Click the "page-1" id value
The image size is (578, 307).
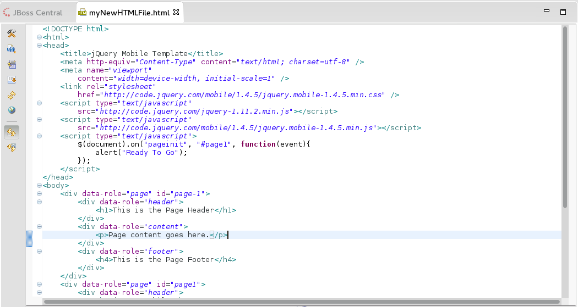click(188, 194)
